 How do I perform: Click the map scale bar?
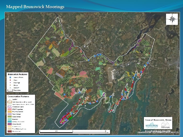[74, 132]
